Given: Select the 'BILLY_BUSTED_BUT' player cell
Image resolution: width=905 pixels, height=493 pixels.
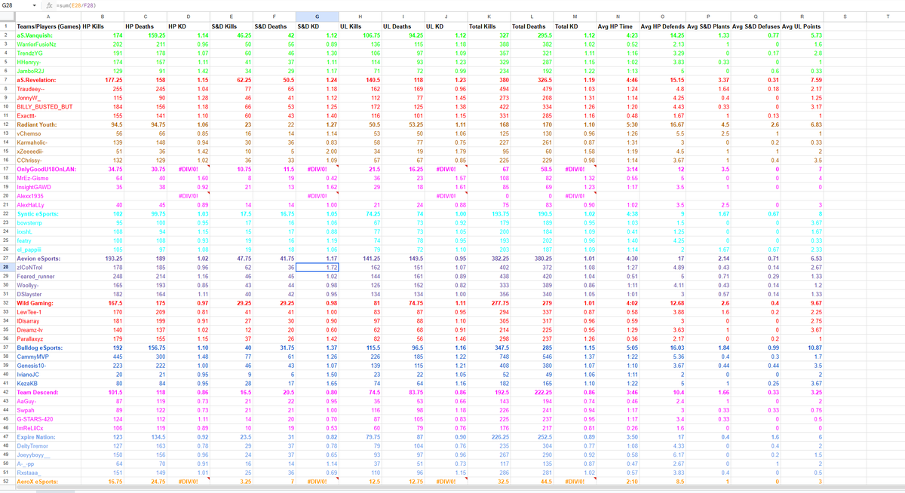Looking at the screenshot, I should 48,106.
